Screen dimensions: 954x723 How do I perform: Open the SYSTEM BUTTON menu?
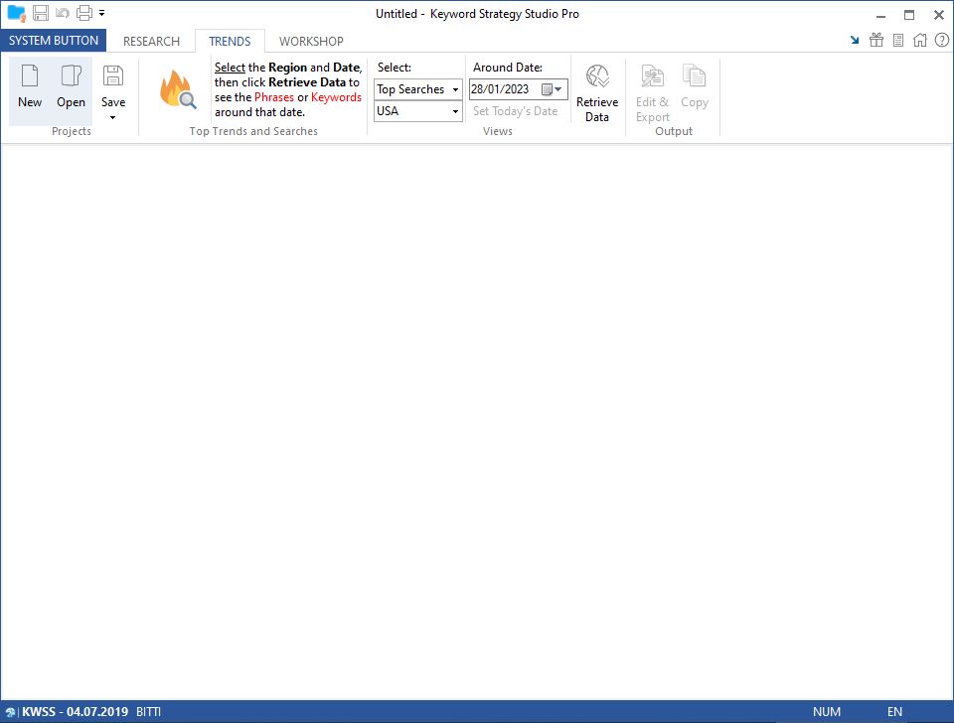pos(54,41)
